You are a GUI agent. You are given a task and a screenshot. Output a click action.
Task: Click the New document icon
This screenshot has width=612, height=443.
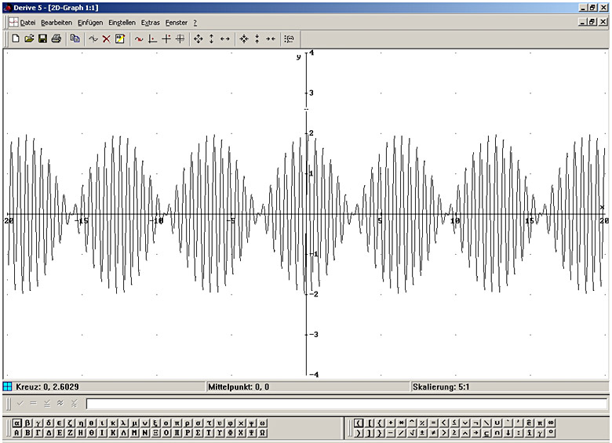tap(16, 38)
